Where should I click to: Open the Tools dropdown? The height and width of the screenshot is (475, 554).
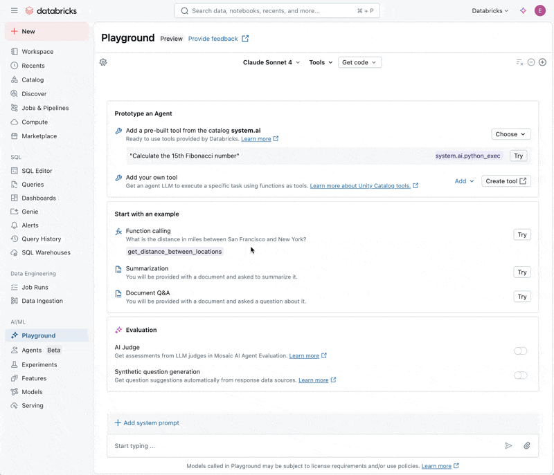click(x=321, y=62)
